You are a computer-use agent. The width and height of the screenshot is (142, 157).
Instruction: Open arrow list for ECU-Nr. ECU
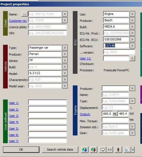[x=132, y=39]
